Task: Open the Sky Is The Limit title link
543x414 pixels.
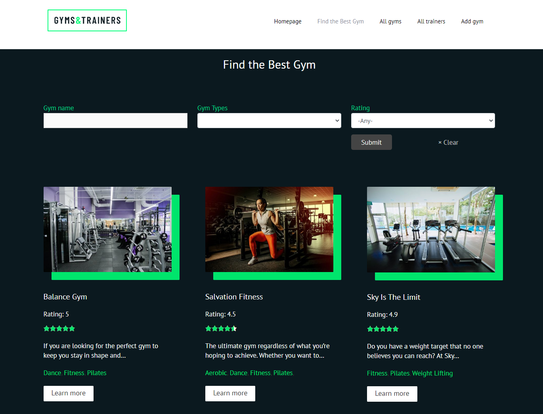Action: 394,297
